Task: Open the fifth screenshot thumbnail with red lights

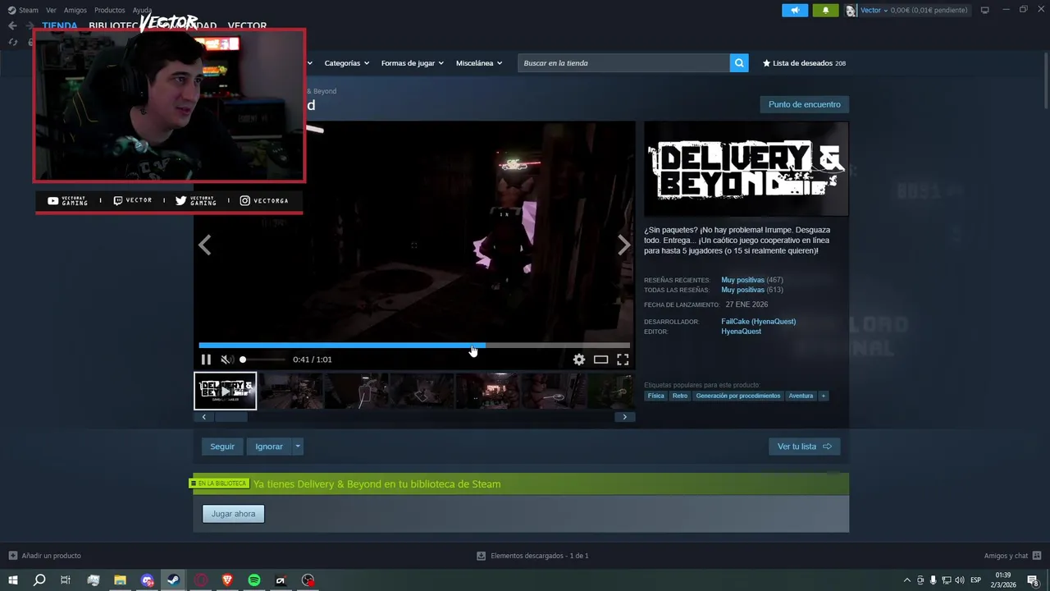Action: click(x=487, y=391)
